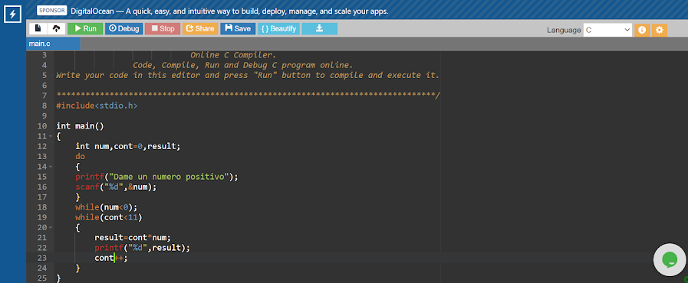
Task: Open the Language dropdown showing C
Action: [607, 30]
